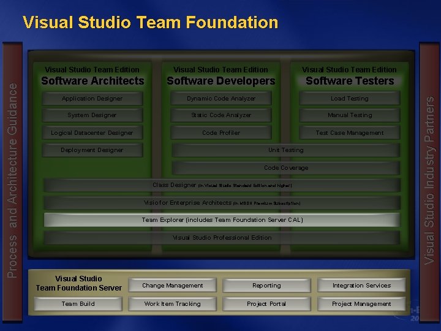Click the highlighted Team Explorer bar
This screenshot has width=441, height=331.
[x=222, y=220]
